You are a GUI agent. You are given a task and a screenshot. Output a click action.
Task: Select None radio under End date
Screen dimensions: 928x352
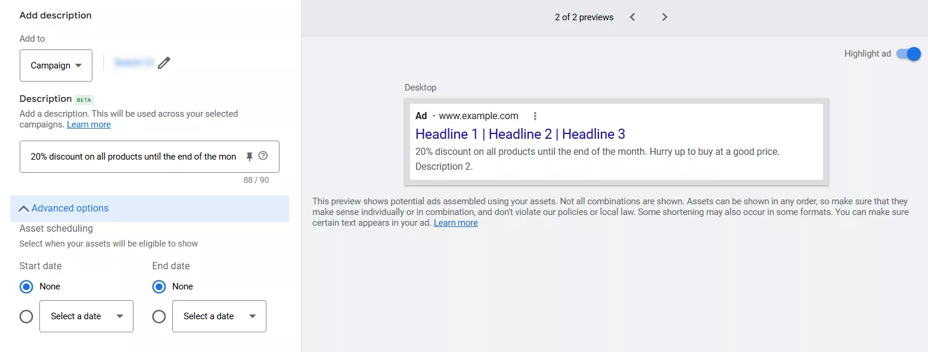tap(159, 286)
